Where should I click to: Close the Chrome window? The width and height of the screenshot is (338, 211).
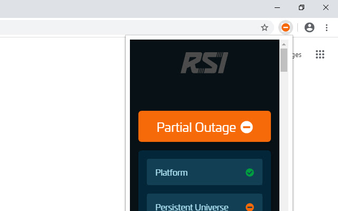[326, 7]
